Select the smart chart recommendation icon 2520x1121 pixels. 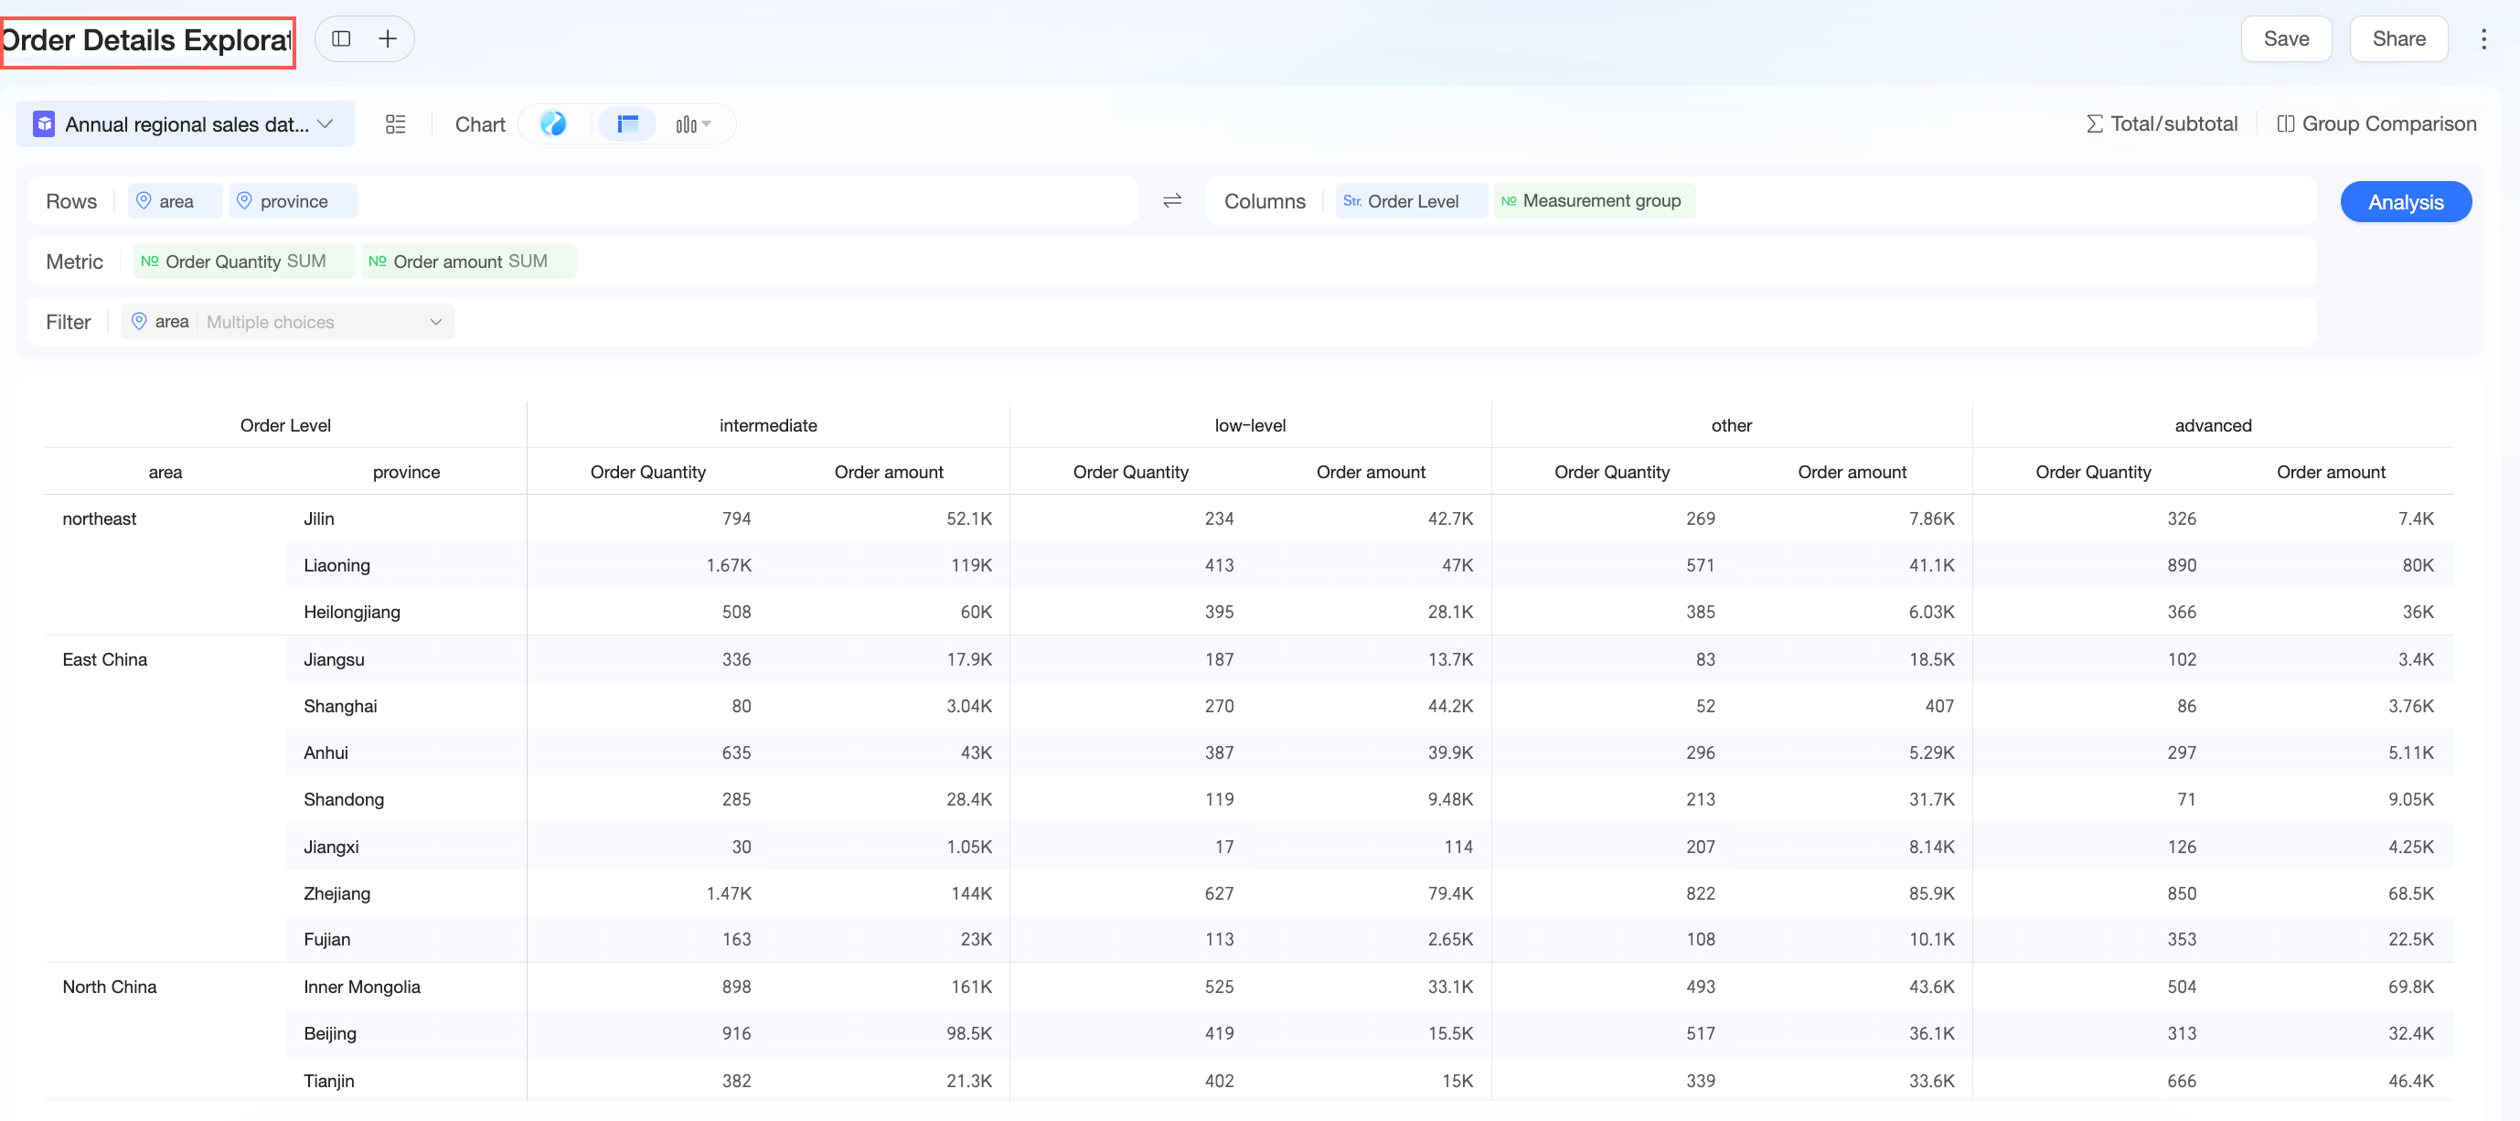point(554,124)
